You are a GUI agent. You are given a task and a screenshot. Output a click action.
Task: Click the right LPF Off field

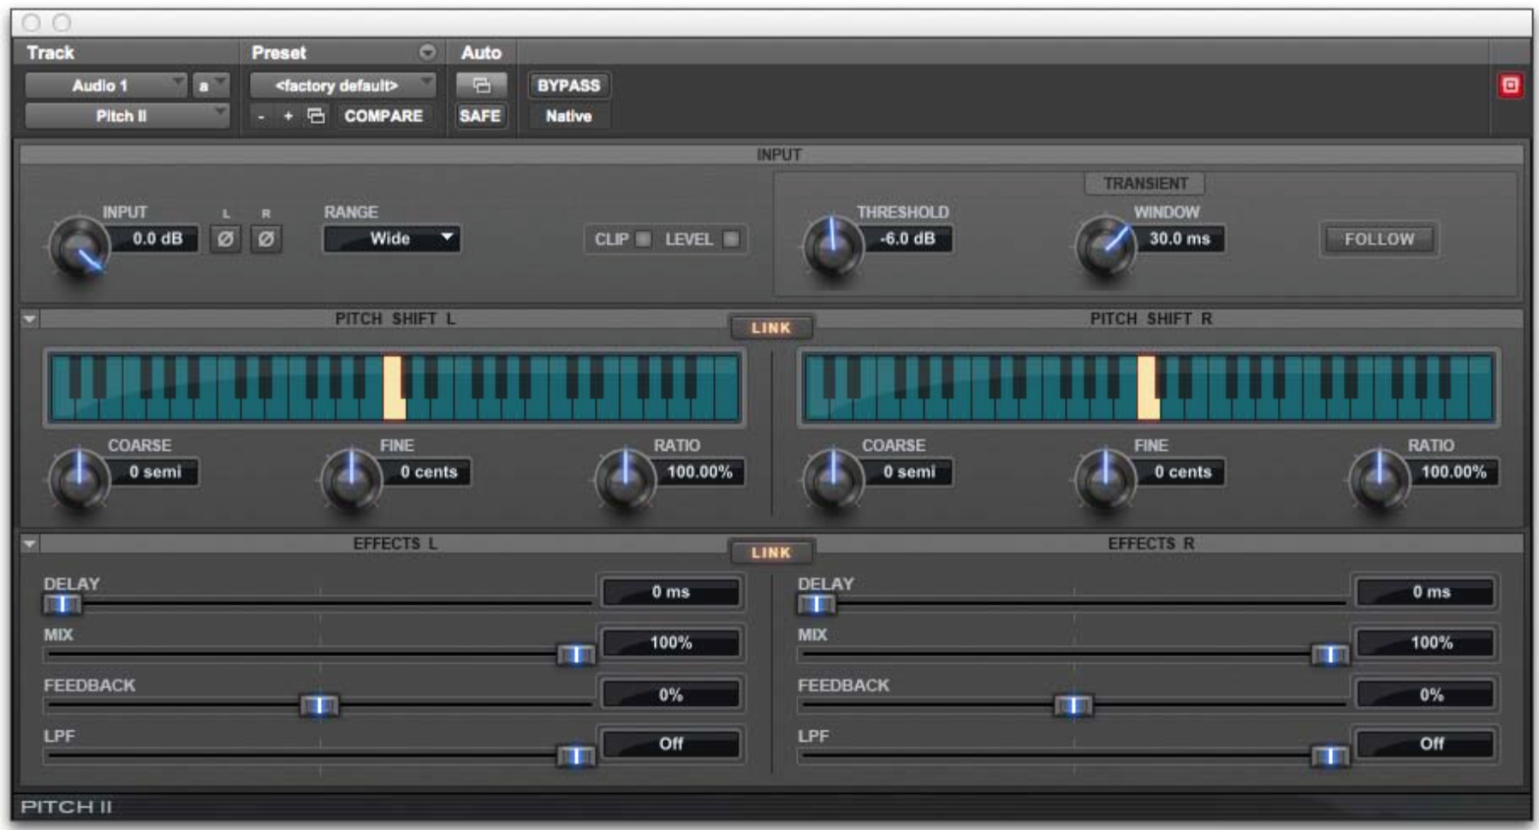point(1426,744)
